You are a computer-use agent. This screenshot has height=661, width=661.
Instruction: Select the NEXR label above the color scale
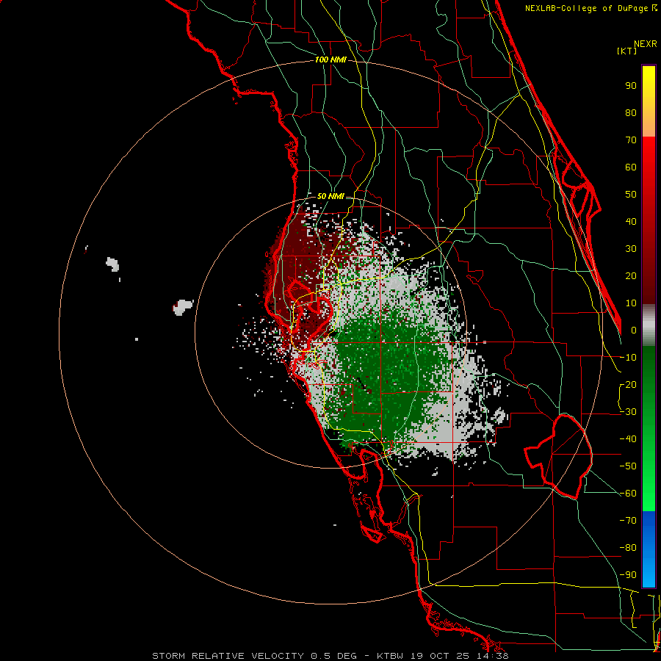(645, 44)
